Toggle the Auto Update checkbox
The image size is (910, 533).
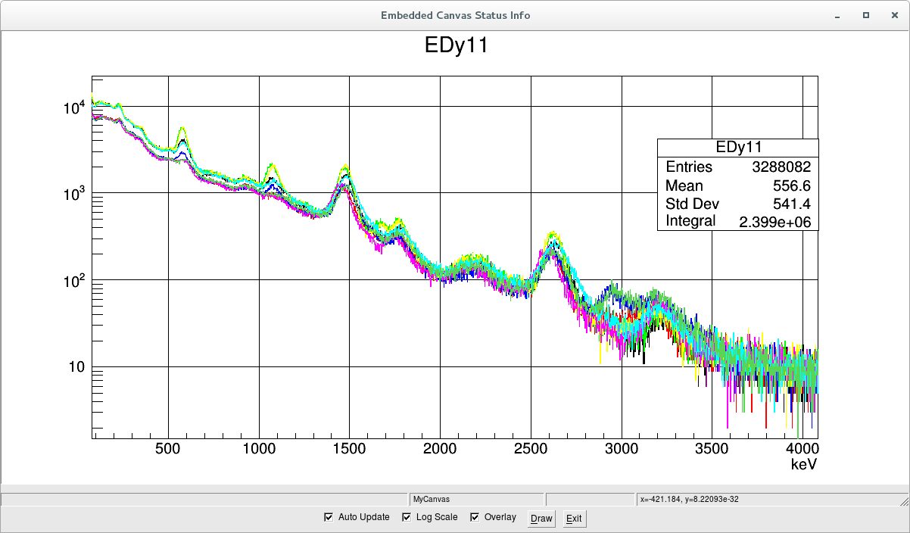[329, 517]
